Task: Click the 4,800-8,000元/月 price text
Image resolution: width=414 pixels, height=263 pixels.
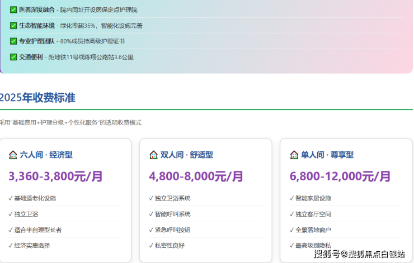Action: pyautogui.click(x=196, y=176)
